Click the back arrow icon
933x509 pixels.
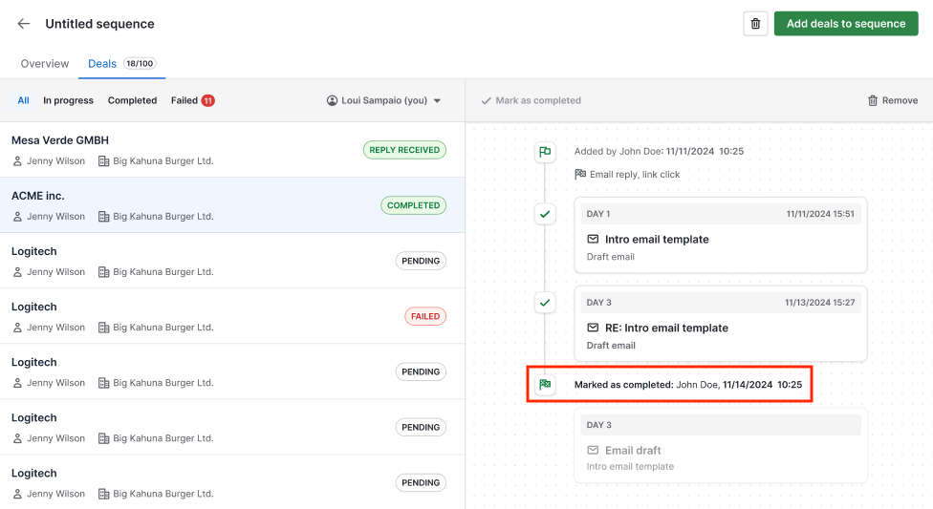[24, 24]
